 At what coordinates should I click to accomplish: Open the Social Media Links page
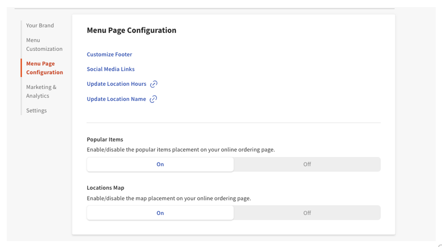110,69
